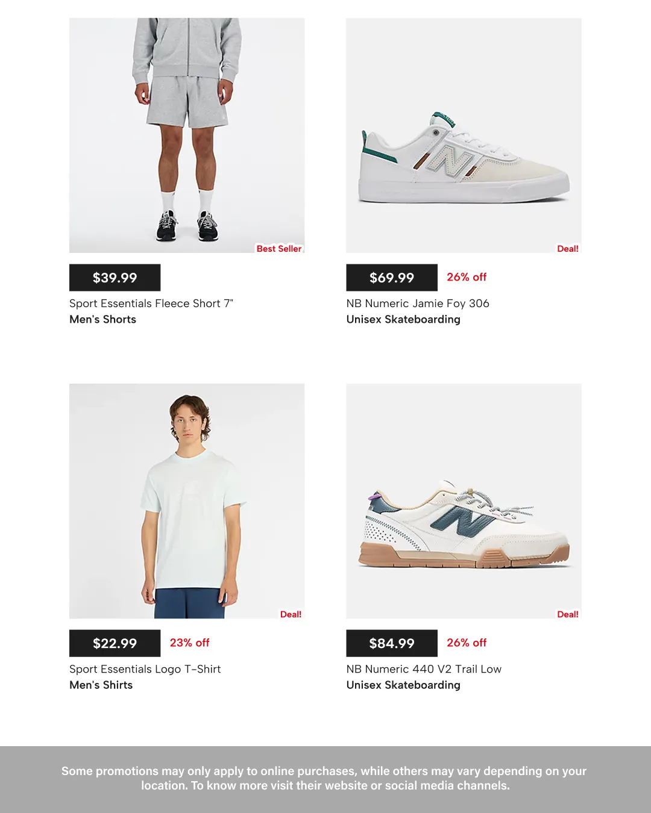Screen dimensions: 651x813
Task: Click the $69.99 price tag
Action: click(392, 278)
